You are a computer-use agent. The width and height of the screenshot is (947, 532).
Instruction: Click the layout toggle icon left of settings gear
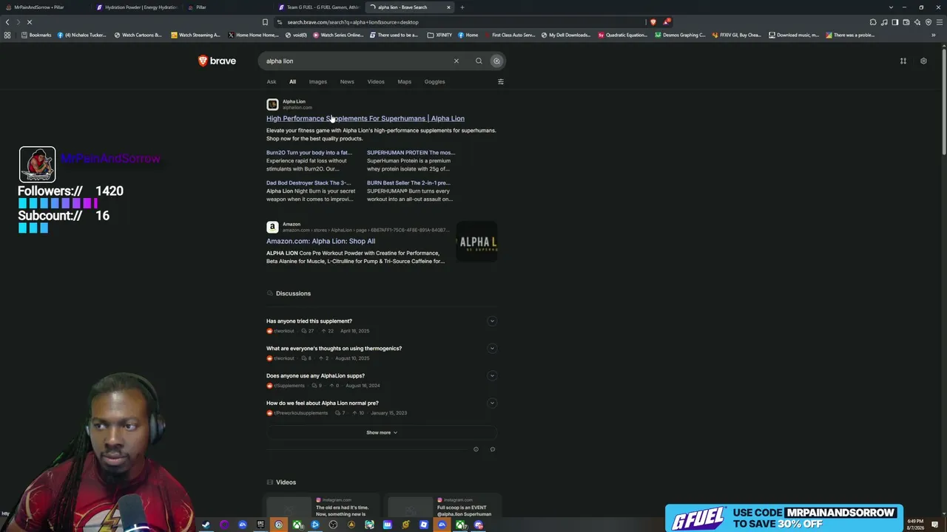903,61
